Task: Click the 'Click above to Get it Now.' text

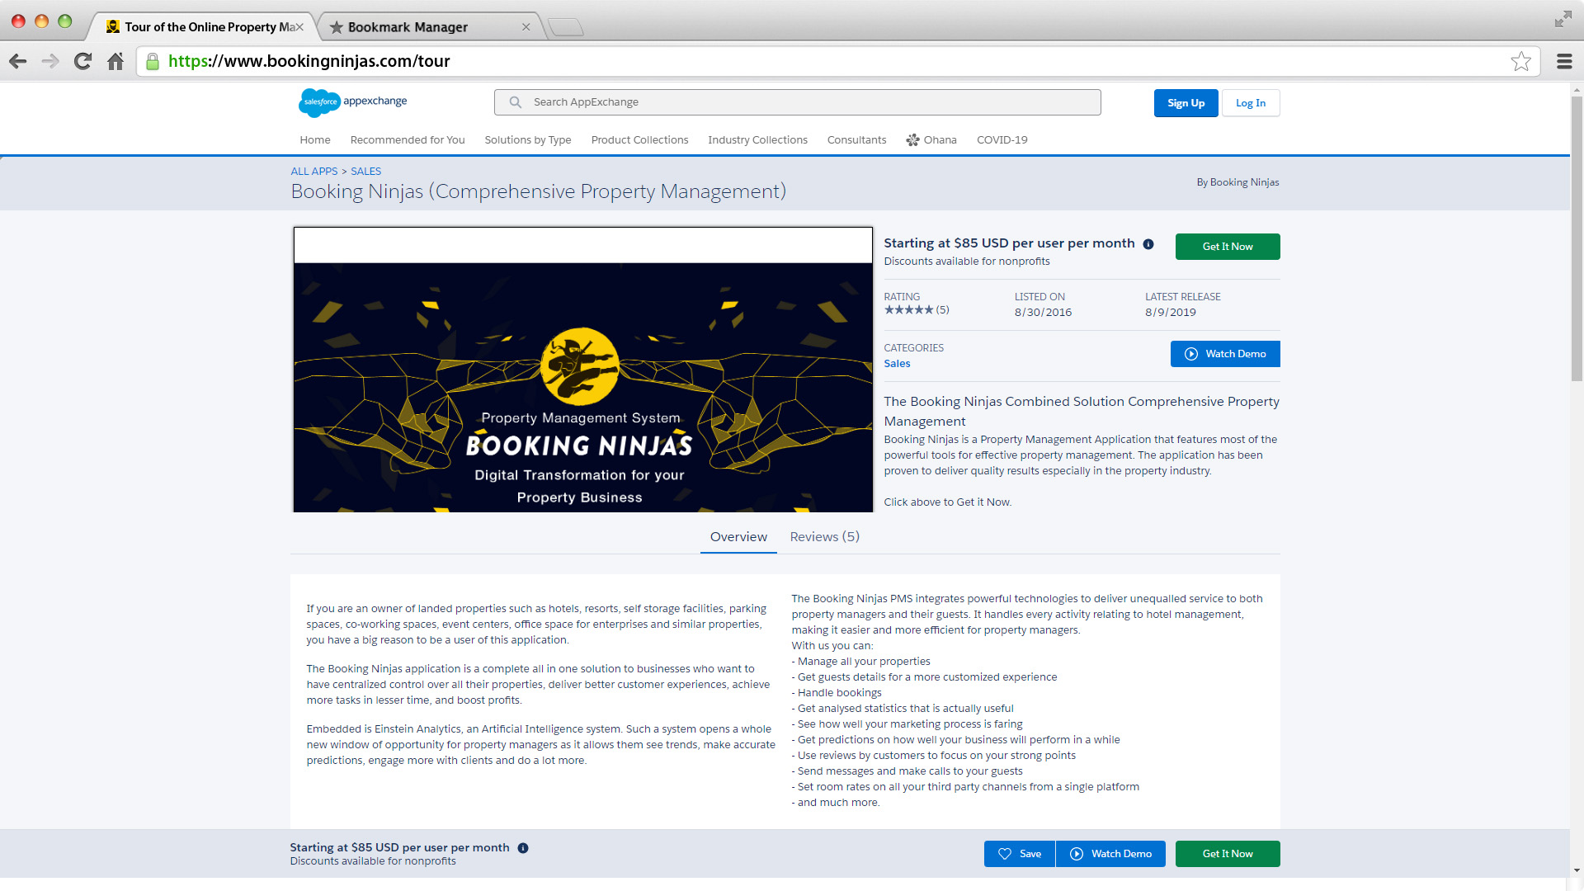Action: click(947, 502)
